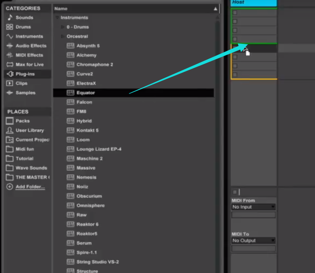Click the Midi fun folder icon
Screen dimensions: 315x273
coord(9,149)
